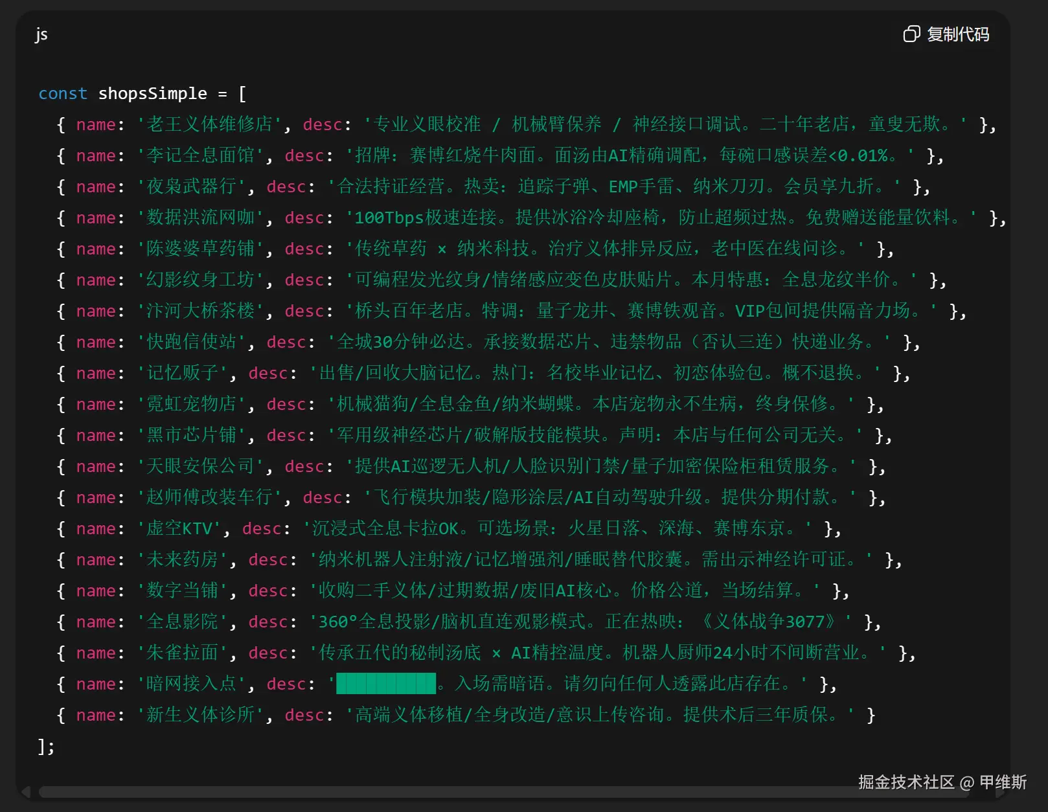Click the shop name '记忆贩子'

(x=183, y=373)
